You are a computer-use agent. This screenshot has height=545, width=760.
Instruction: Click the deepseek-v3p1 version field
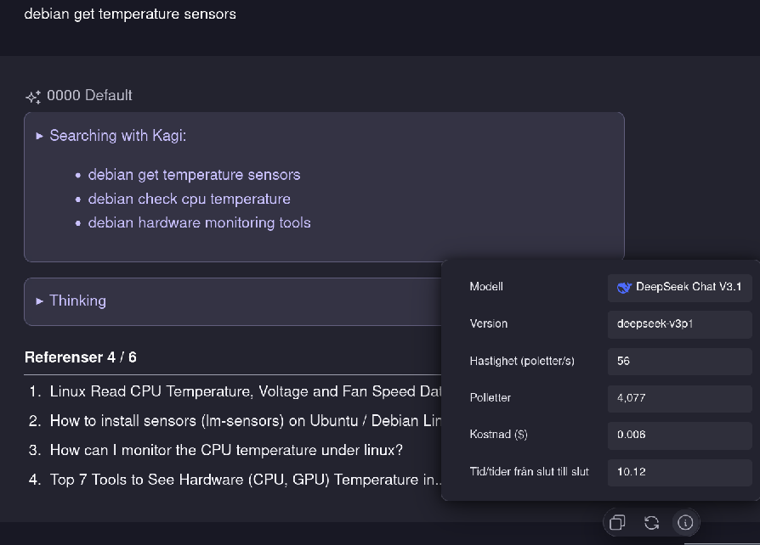point(655,323)
